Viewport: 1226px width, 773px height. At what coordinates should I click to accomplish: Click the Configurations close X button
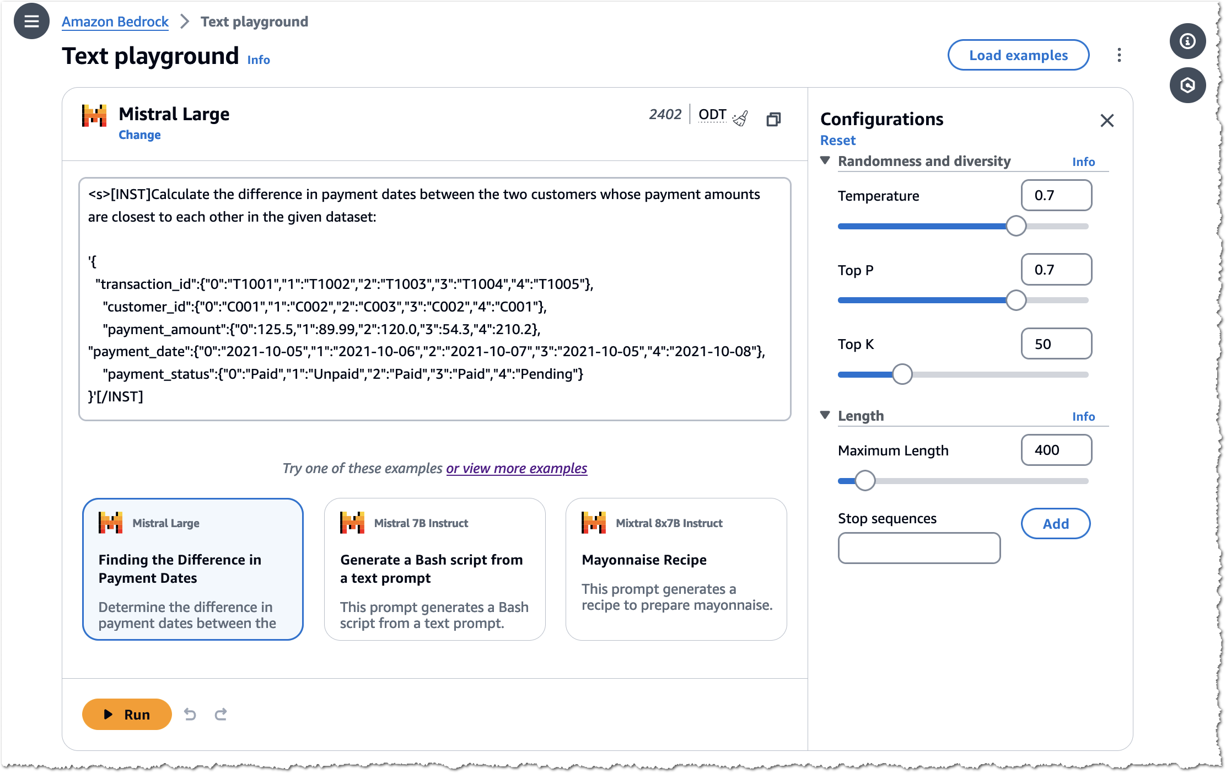(1107, 119)
